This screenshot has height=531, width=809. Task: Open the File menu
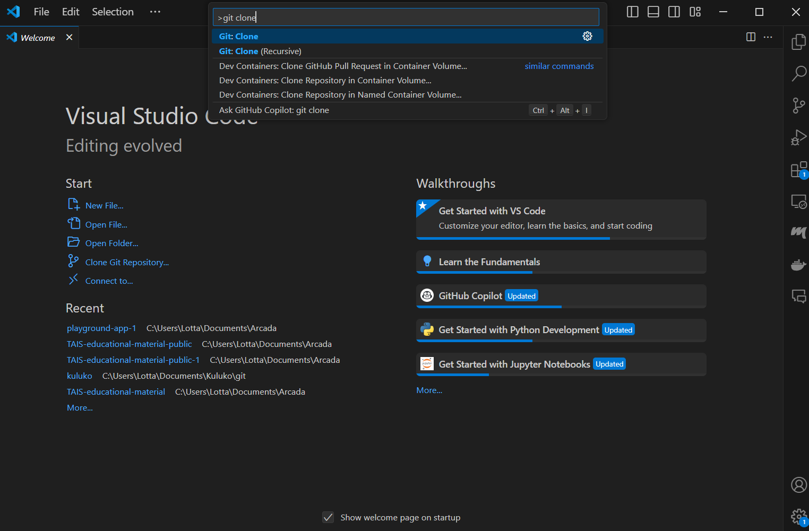pos(41,12)
